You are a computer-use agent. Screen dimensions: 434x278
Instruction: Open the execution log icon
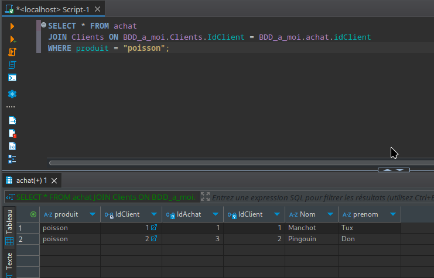coord(12,133)
